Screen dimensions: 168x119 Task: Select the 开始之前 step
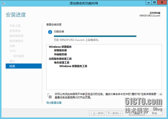point(15,26)
